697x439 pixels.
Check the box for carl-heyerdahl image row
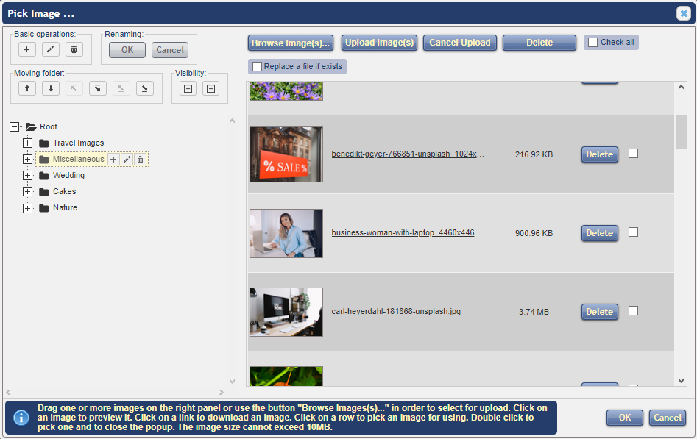click(x=634, y=310)
